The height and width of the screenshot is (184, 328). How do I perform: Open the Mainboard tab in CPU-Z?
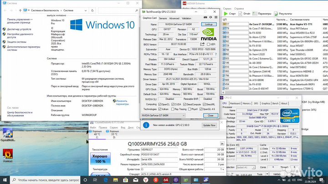[235, 104]
